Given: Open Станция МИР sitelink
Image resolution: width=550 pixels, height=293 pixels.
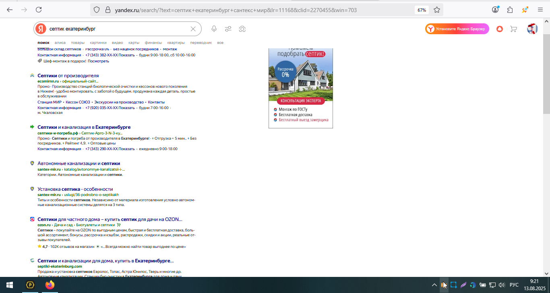Looking at the screenshot, I should [50, 102].
